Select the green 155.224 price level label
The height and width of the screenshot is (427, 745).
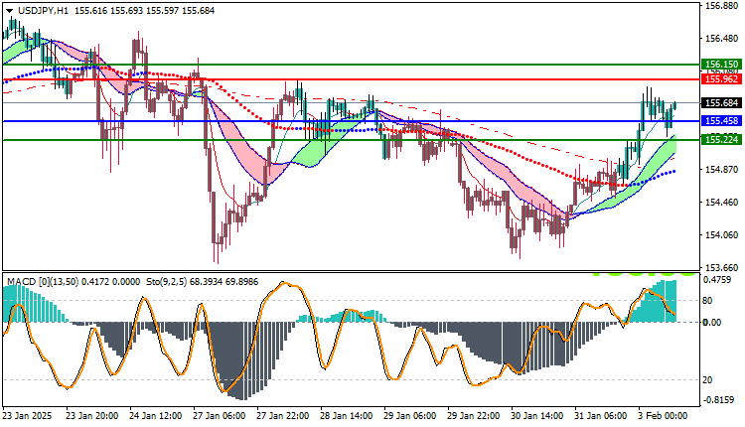(x=722, y=140)
